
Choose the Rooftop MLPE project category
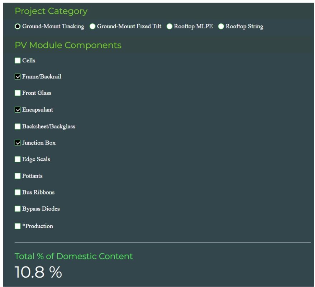tap(169, 26)
